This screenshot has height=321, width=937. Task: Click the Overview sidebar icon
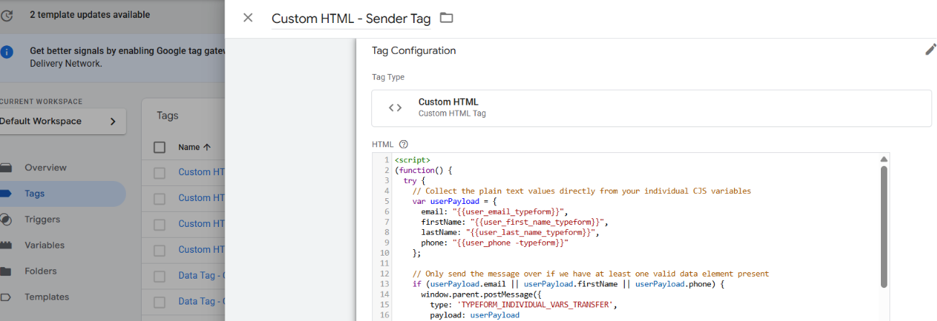[x=6, y=167]
